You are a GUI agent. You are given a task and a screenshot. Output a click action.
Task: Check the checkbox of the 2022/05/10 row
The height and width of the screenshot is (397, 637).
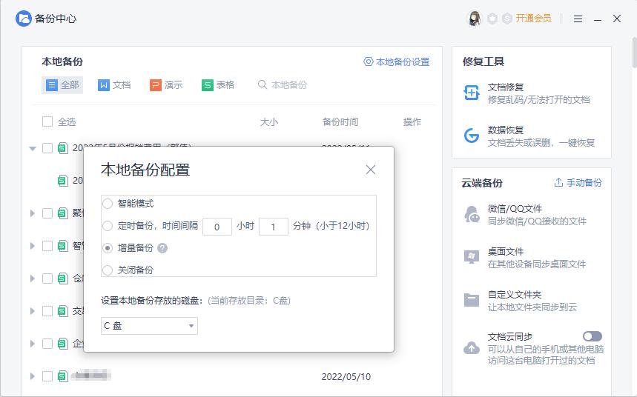(x=47, y=376)
